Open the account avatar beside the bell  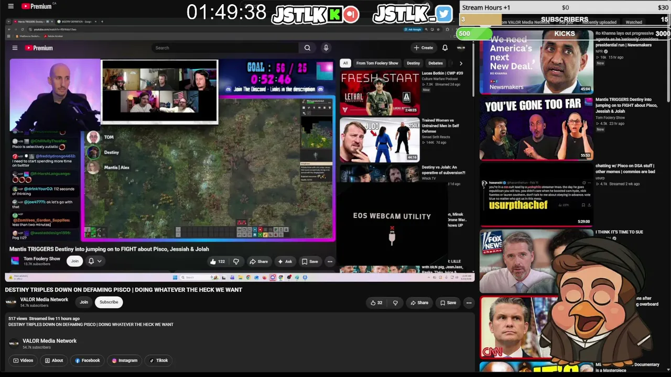coord(461,48)
